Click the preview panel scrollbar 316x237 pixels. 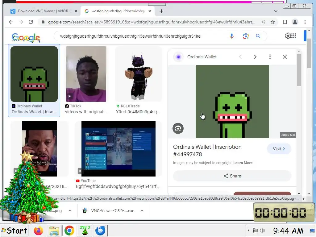coord(299,70)
